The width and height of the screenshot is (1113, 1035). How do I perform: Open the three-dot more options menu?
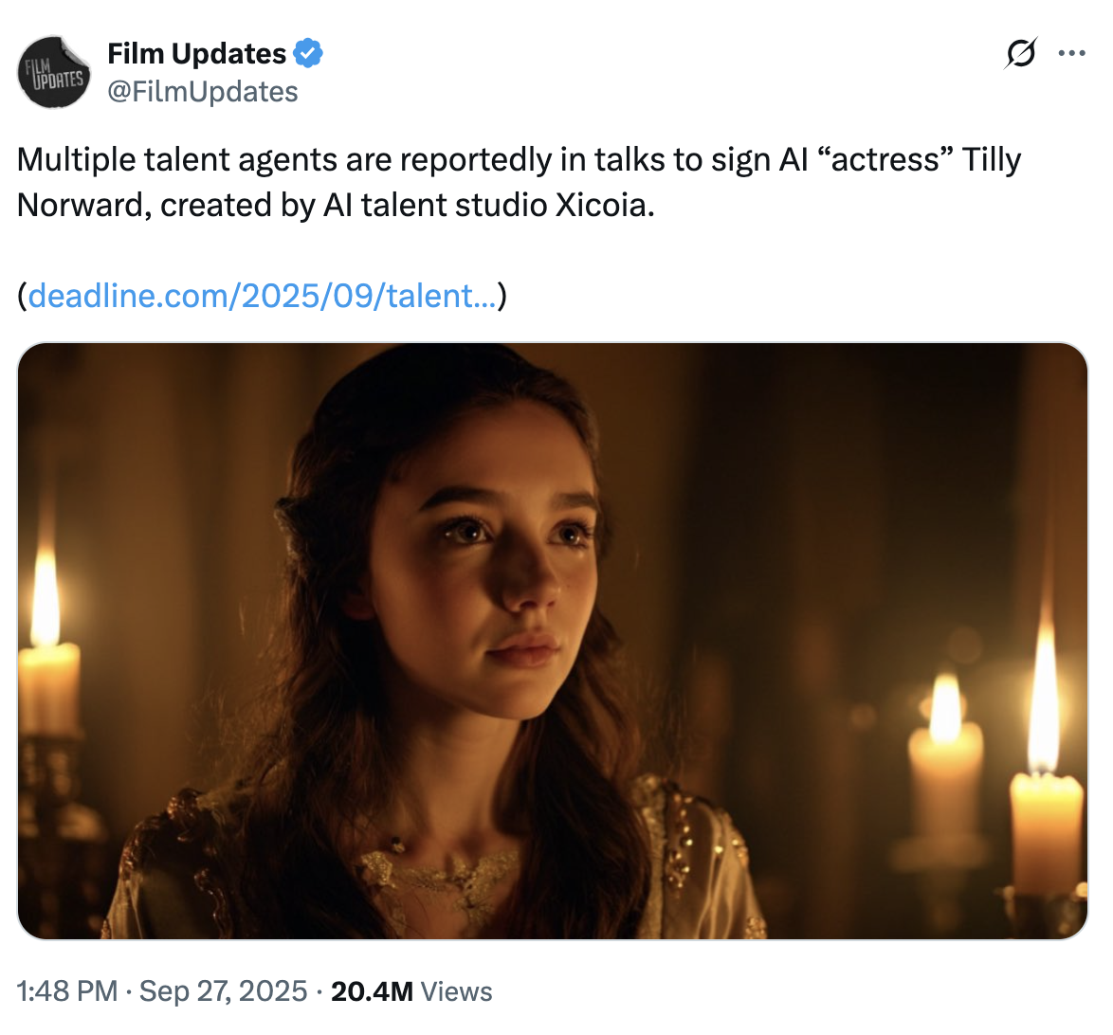1071,54
